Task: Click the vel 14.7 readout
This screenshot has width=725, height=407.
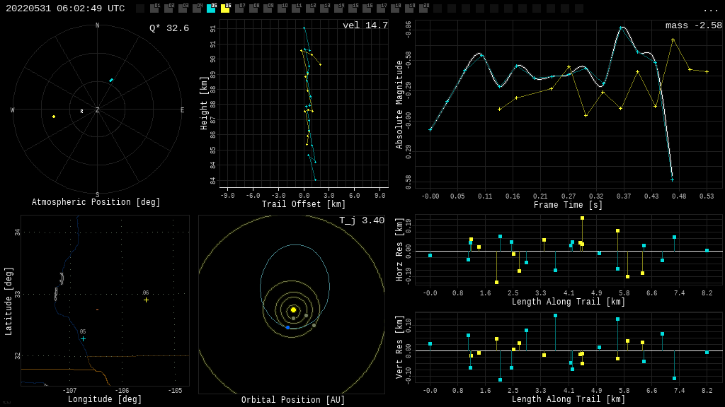Action: (x=365, y=26)
